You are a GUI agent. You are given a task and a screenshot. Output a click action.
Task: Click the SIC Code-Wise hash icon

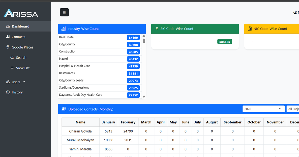157,29
